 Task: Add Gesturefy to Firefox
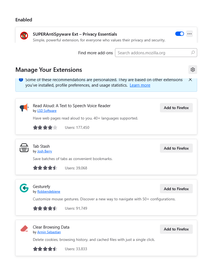(x=176, y=189)
